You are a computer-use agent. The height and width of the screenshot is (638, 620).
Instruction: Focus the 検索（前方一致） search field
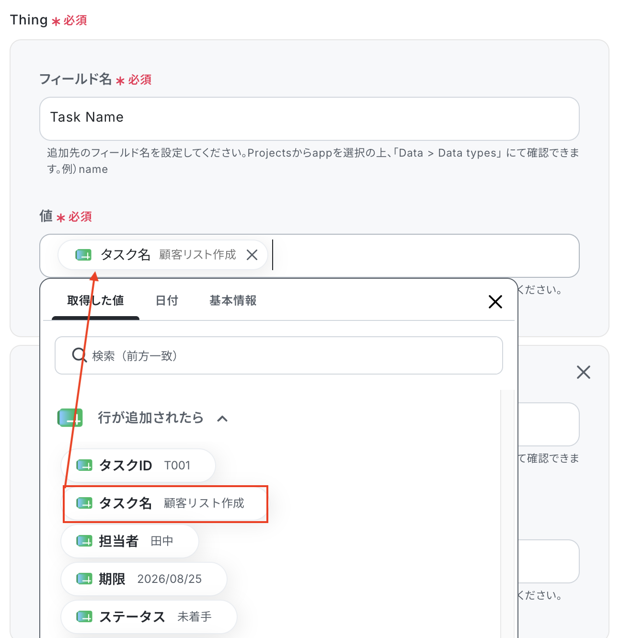tap(279, 355)
